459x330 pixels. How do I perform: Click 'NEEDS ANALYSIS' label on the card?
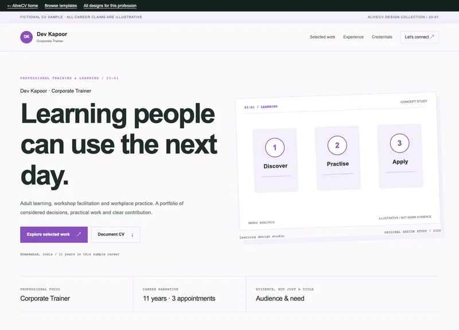click(262, 222)
